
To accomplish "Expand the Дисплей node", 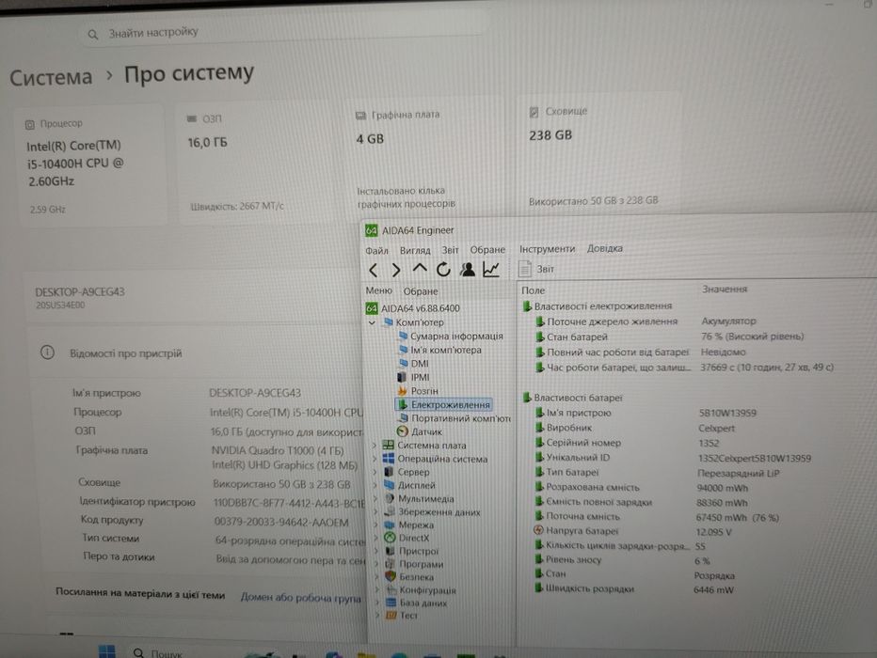I will point(375,485).
